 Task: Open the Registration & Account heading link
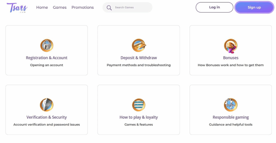[47, 58]
